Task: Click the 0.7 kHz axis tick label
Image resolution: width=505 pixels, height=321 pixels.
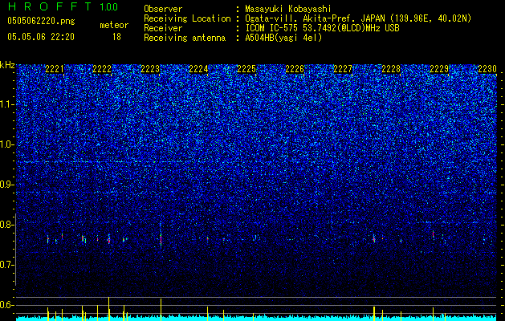Action: 7,265
